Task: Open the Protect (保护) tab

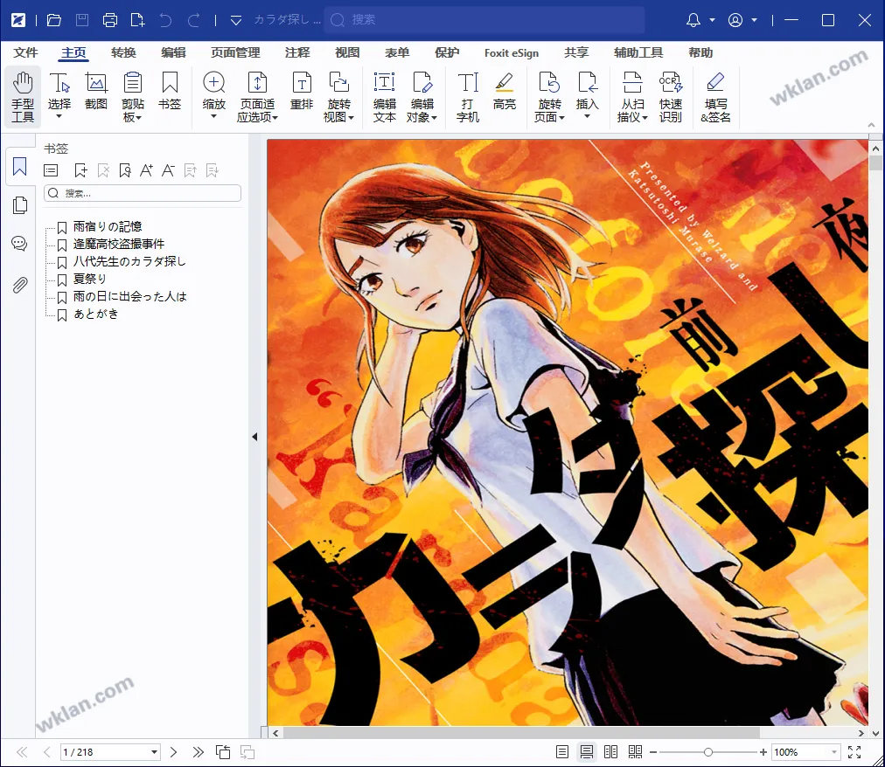Action: 447,52
